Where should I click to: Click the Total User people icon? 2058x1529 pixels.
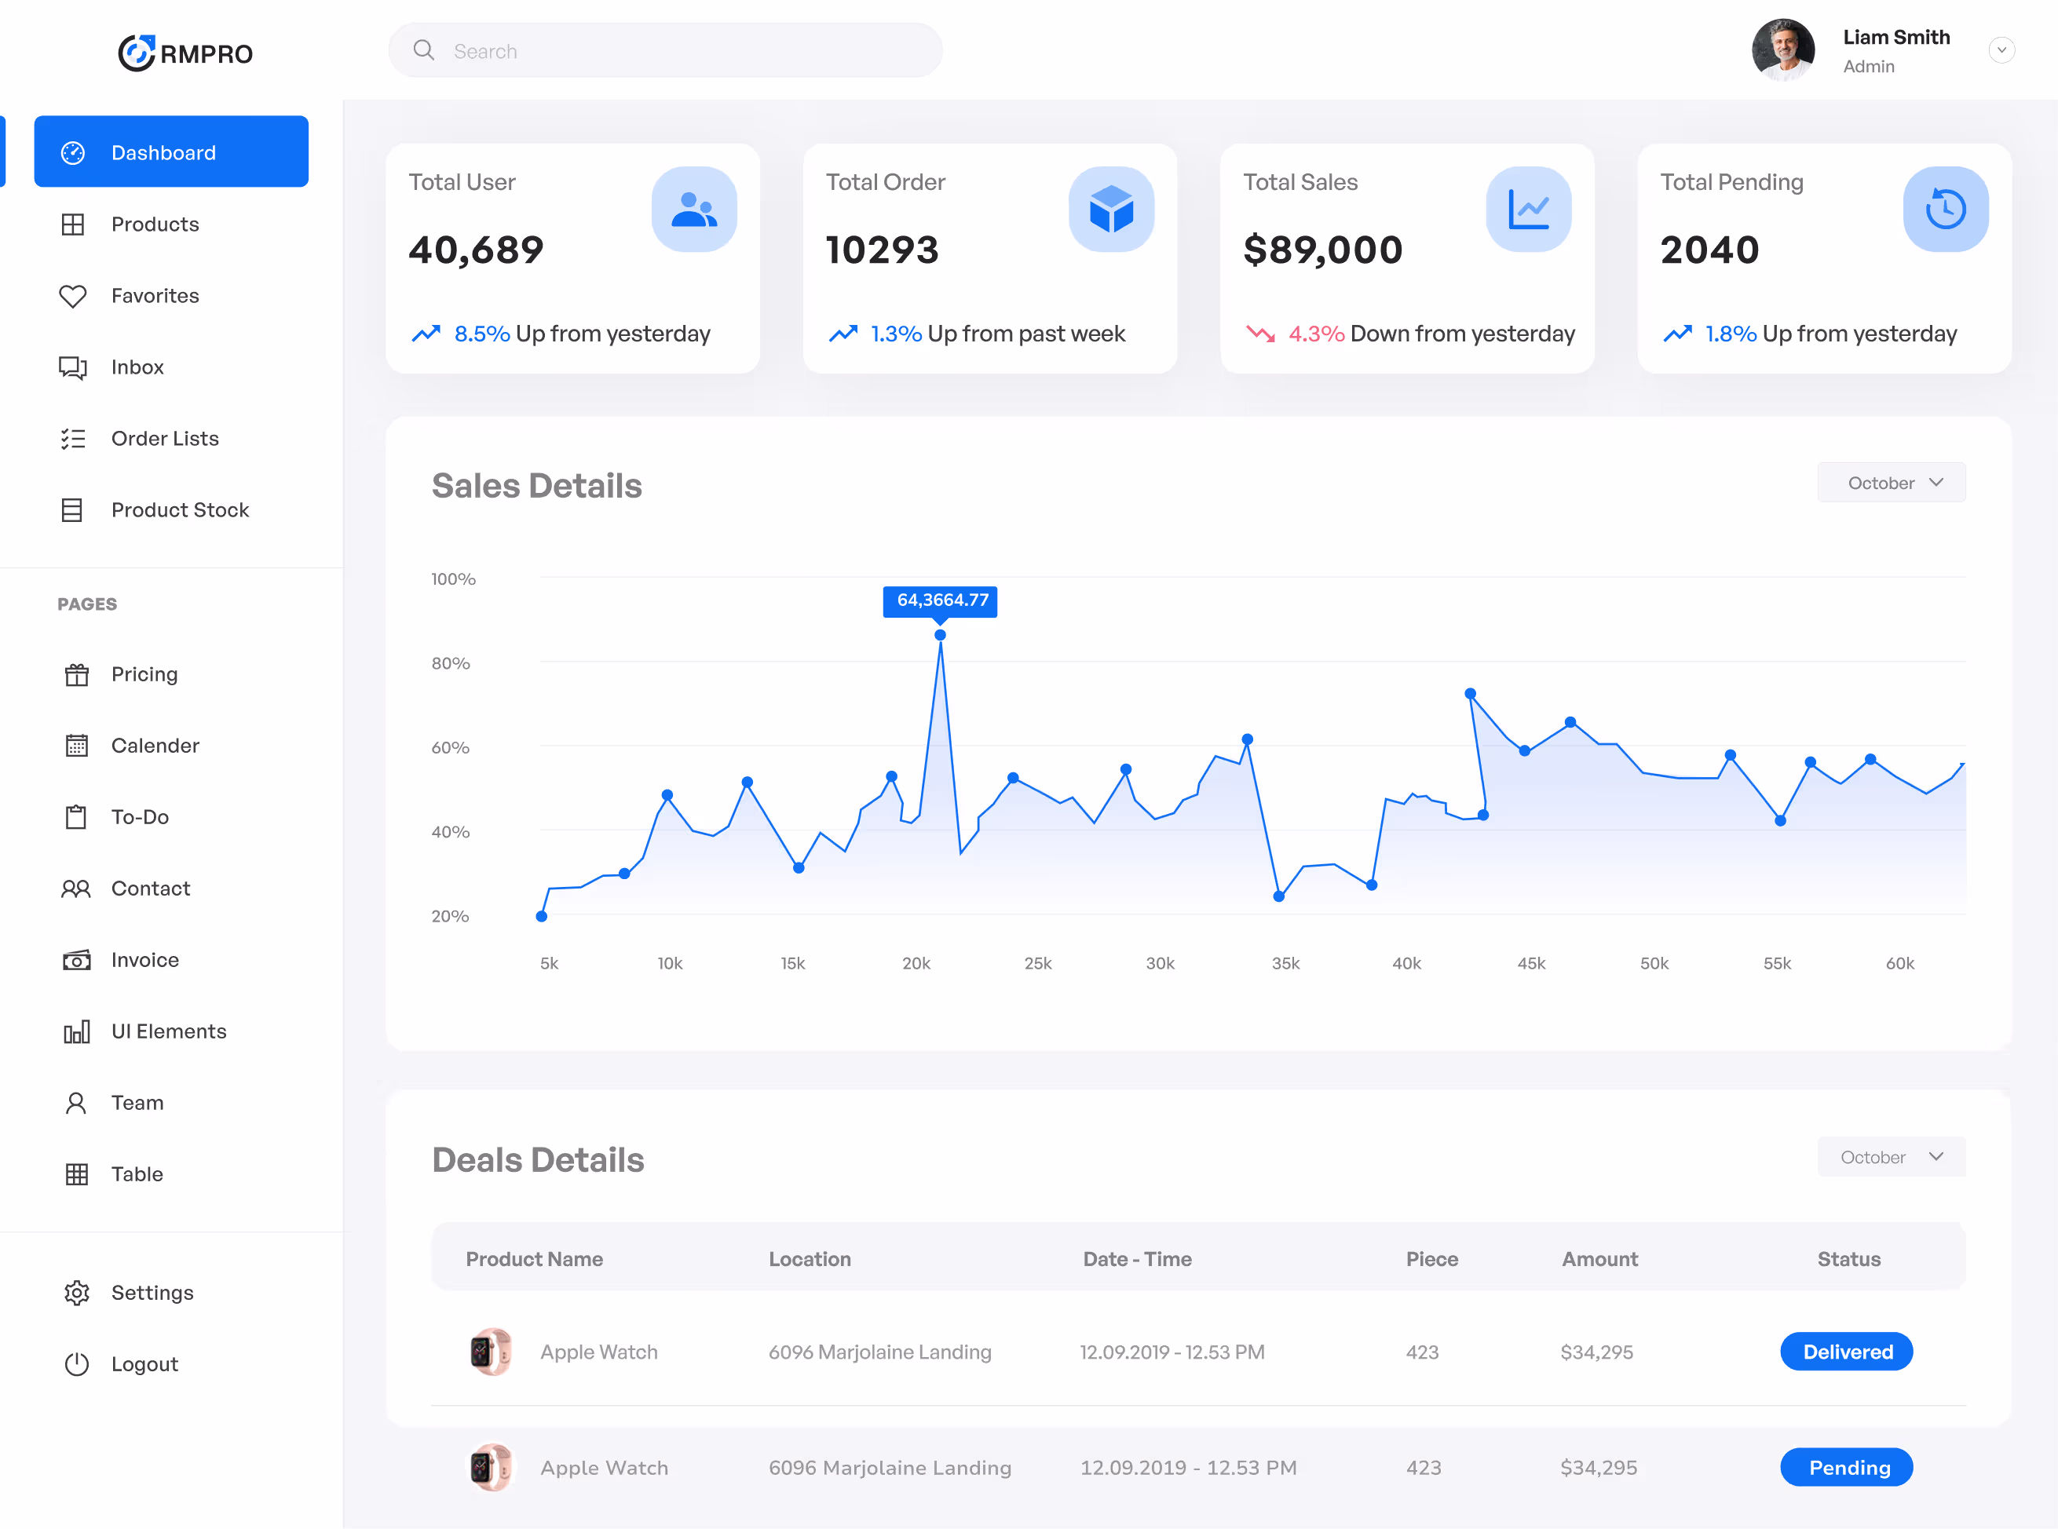pyautogui.click(x=693, y=209)
